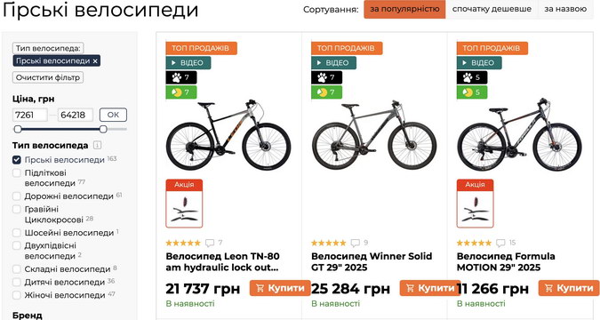The height and width of the screenshot is (320, 600).
Task: Click the green pie badge on Winner Solid
Action: click(326, 92)
